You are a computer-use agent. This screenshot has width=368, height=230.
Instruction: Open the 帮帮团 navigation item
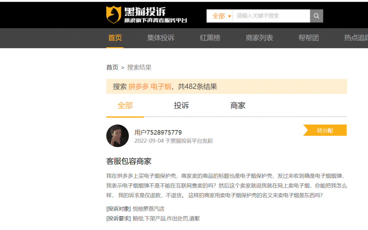pyautogui.click(x=309, y=38)
